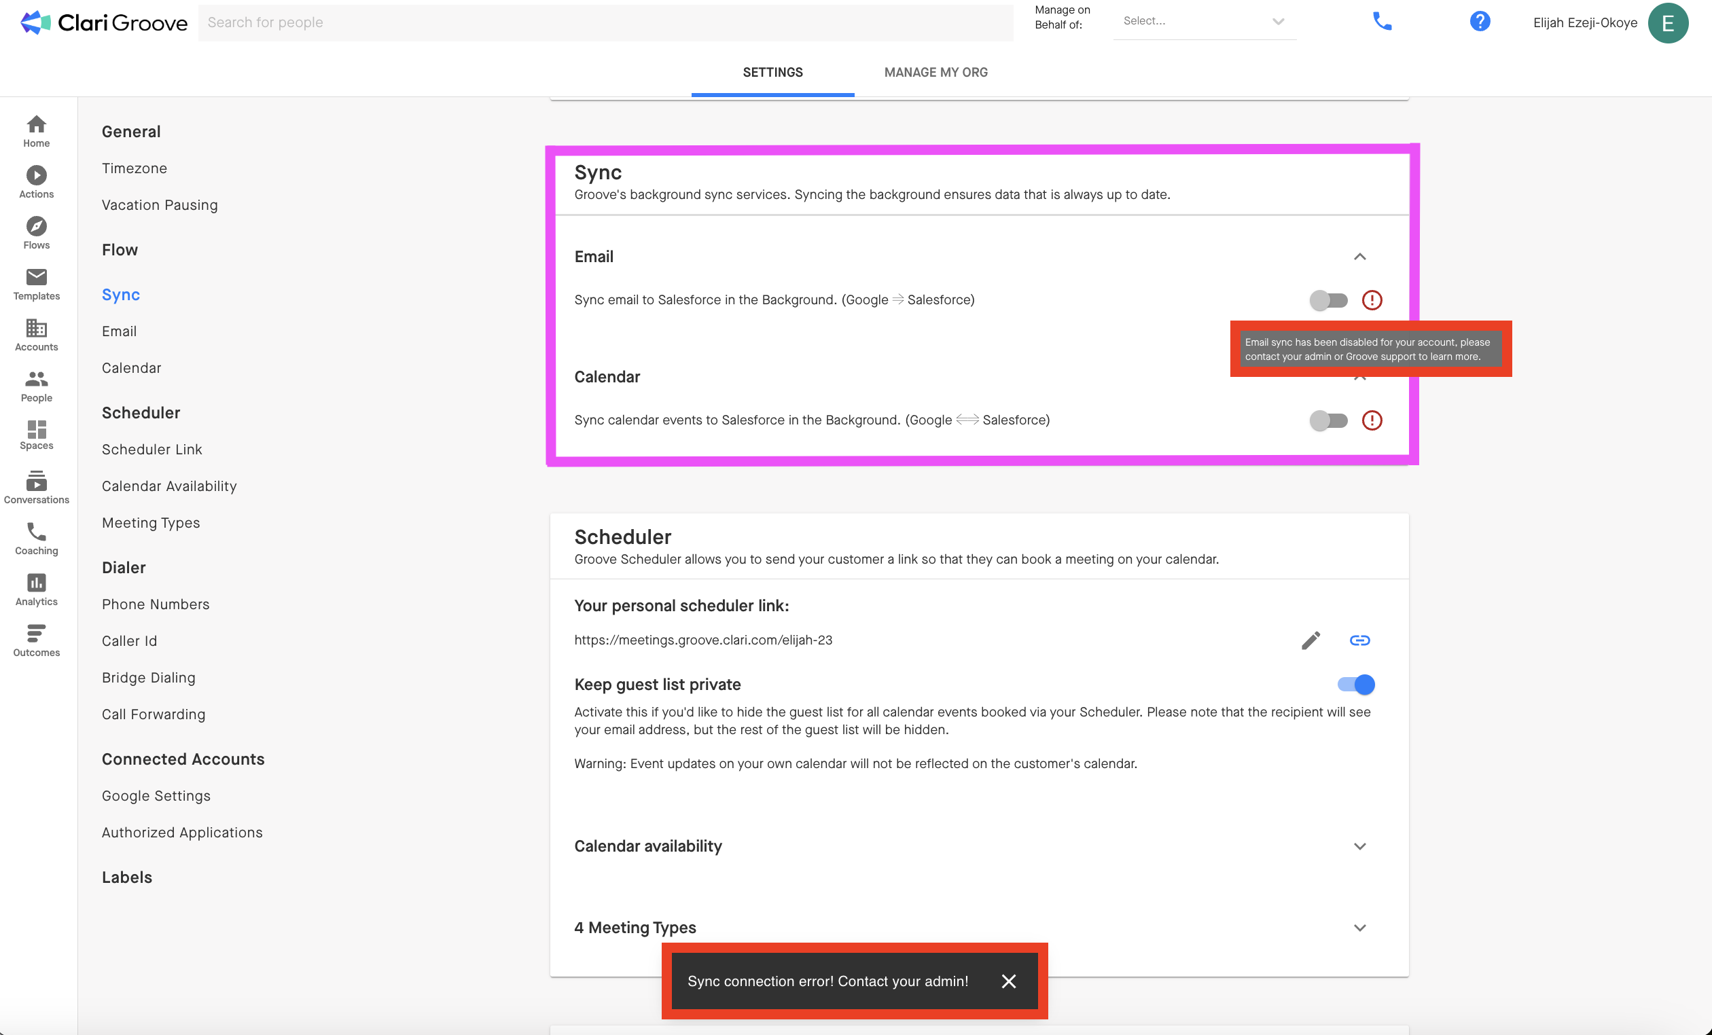Click the phone dialer icon in header

tap(1382, 22)
